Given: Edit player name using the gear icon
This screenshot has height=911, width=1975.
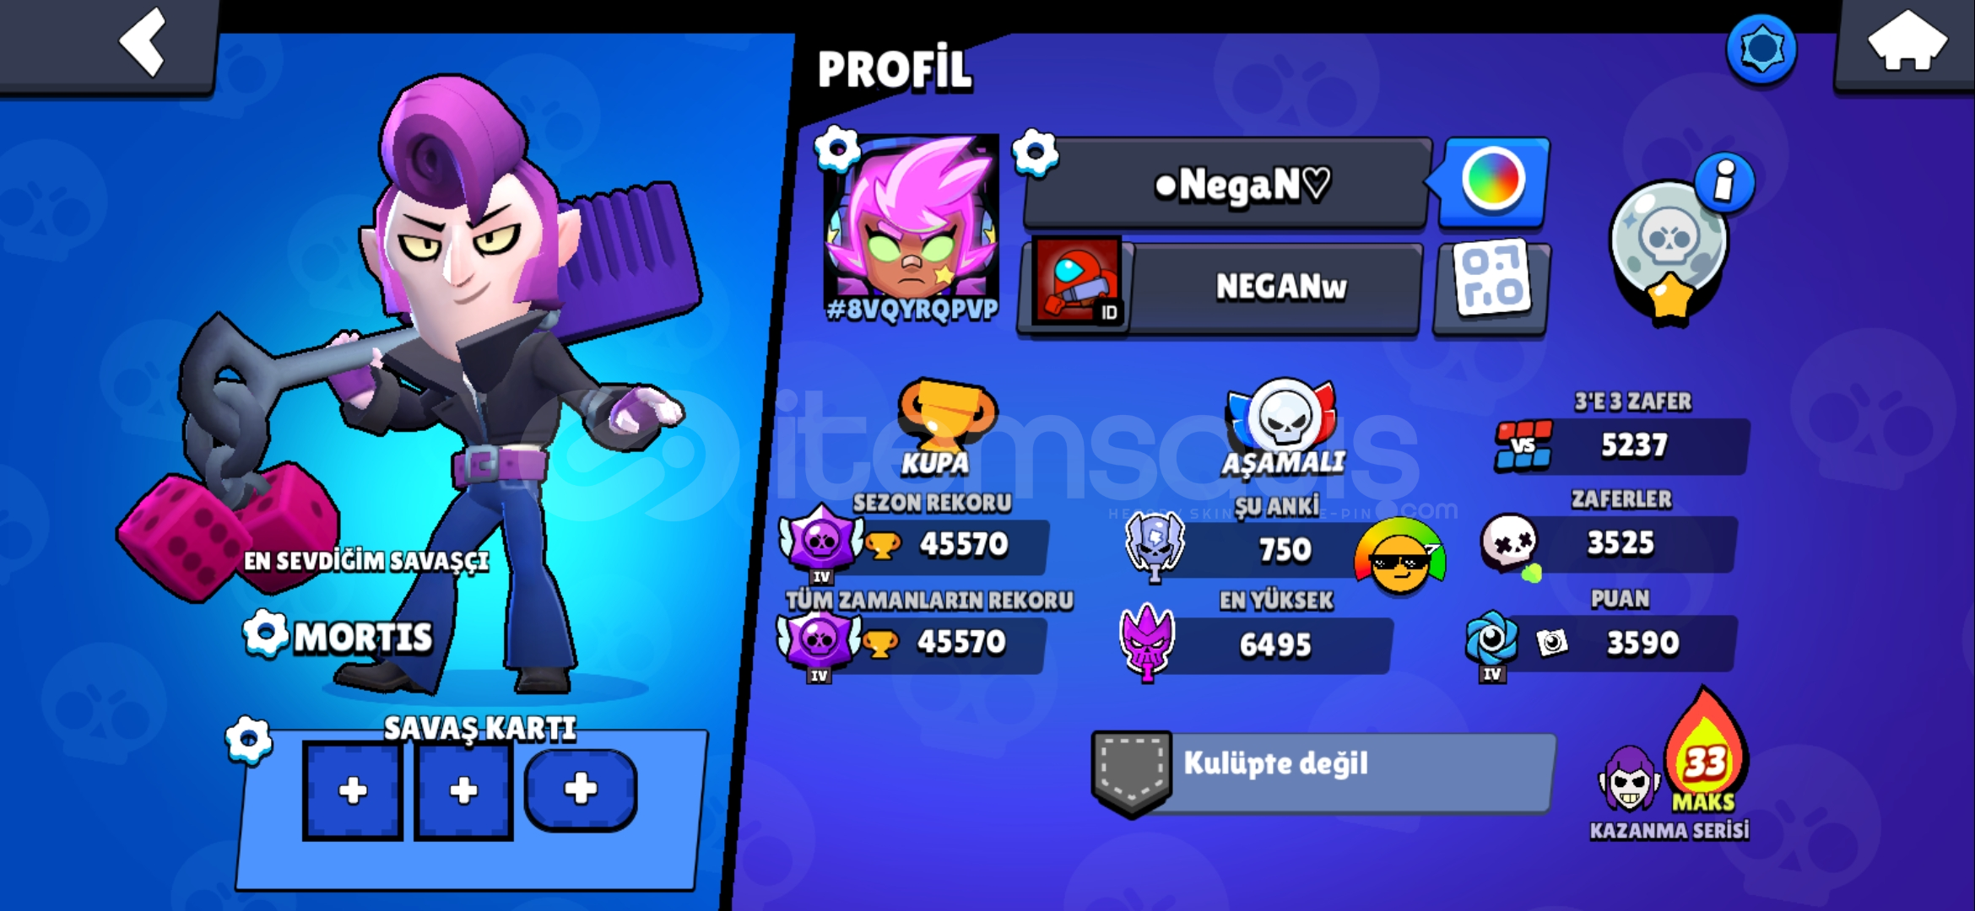Looking at the screenshot, I should tap(1035, 154).
